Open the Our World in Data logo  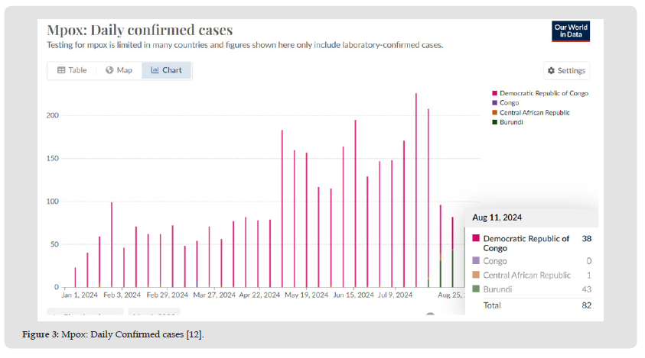click(571, 31)
